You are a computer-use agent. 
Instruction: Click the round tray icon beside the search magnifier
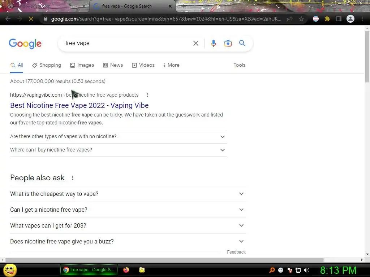point(280,270)
